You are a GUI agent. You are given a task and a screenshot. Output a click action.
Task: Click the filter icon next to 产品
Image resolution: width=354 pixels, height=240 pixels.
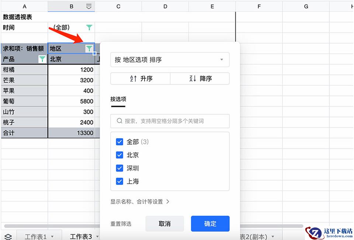click(x=42, y=59)
